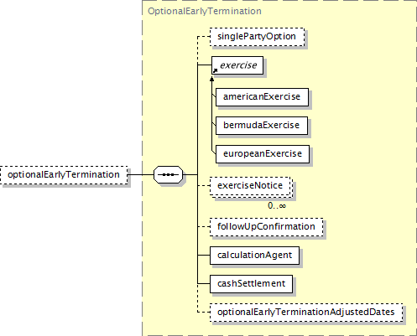The width and height of the screenshot is (417, 336).
Task: Click the stacked shadow edge of exerciseNotice
Action: (x=292, y=189)
